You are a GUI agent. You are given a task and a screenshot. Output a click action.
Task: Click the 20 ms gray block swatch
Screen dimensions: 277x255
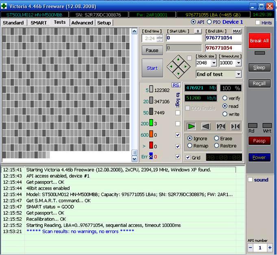pos(151,100)
